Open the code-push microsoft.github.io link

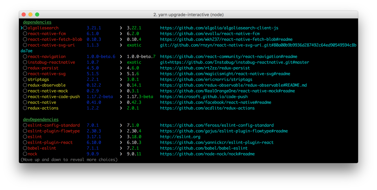coord(204,97)
